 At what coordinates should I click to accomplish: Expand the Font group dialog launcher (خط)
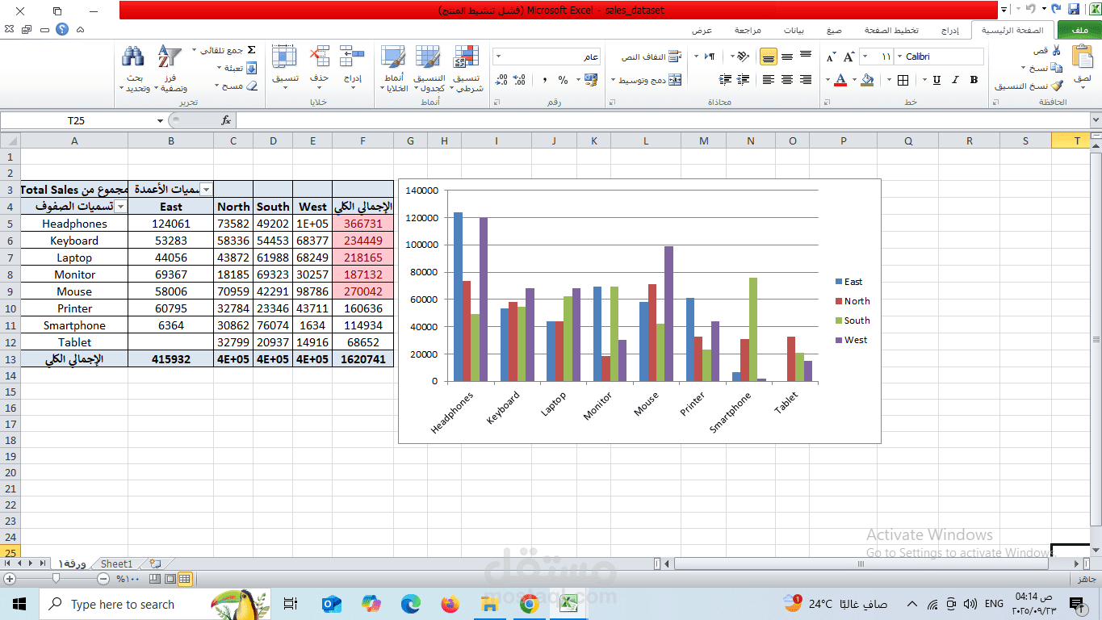click(x=825, y=103)
